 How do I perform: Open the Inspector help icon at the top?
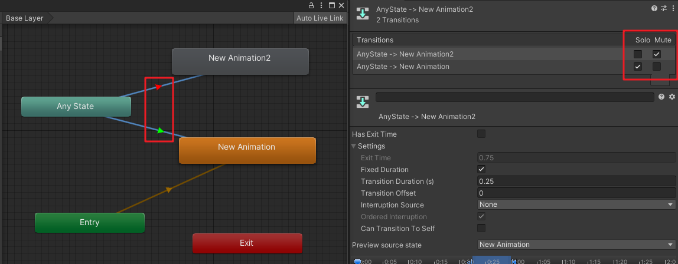[x=654, y=9]
